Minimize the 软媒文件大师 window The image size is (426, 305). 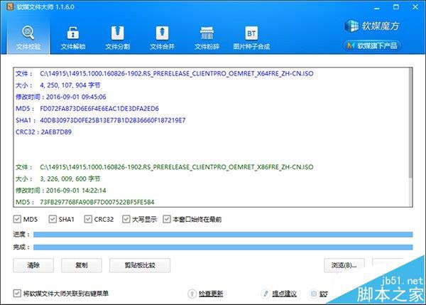tap(376, 7)
